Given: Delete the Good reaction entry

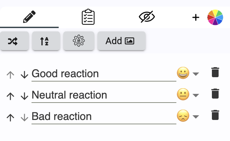Looking at the screenshot, I should coord(215,73).
